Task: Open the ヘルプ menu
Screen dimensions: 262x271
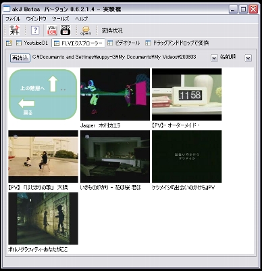Action: pos(82,19)
